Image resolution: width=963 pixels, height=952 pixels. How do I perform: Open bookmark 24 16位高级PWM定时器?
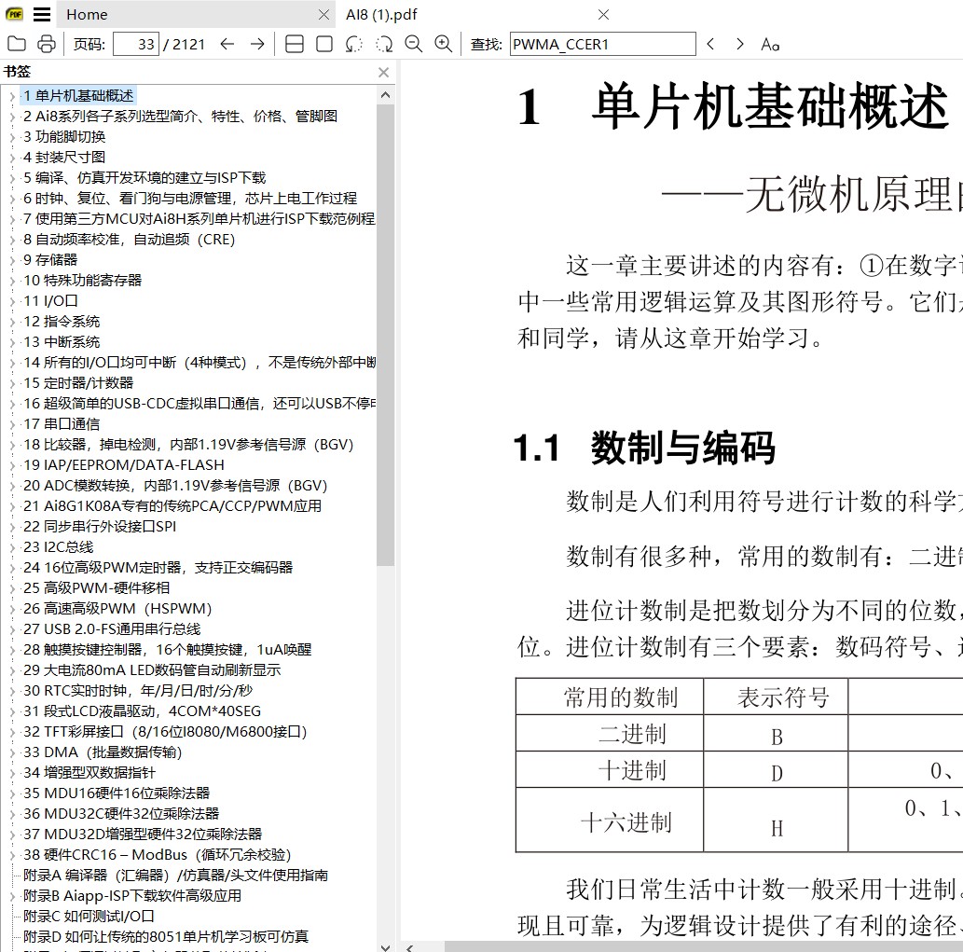coord(158,568)
